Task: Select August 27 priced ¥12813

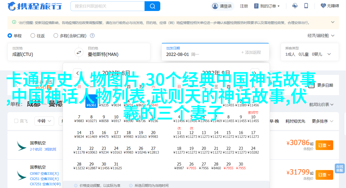Action: coord(153,150)
